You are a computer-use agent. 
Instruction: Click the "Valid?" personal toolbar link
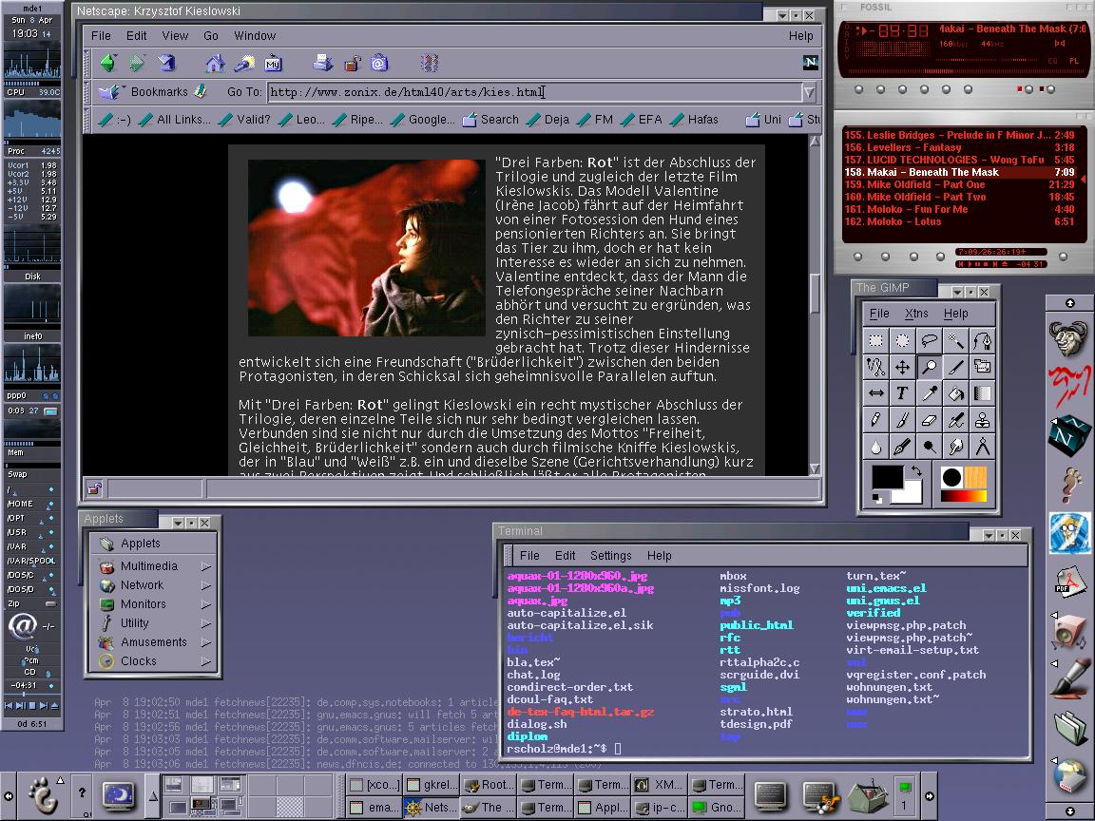pyautogui.click(x=244, y=120)
